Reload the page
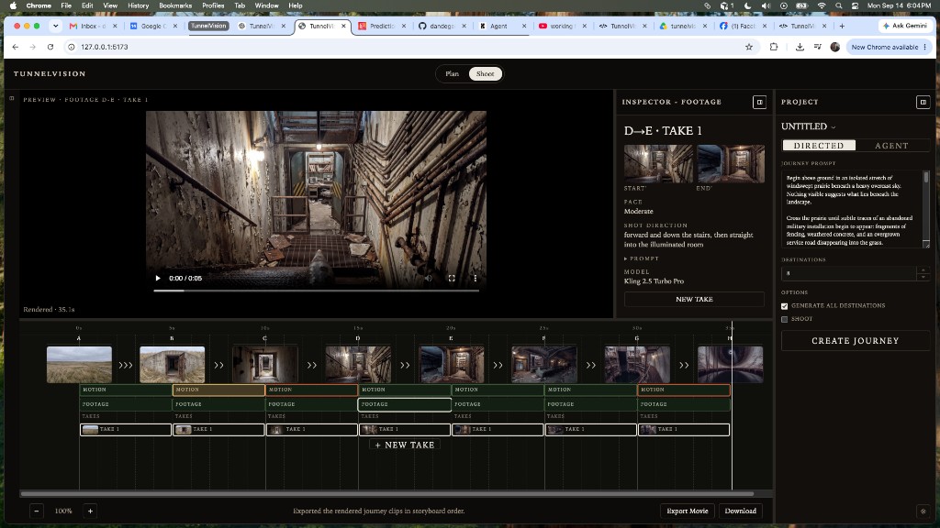Image resolution: width=940 pixels, height=528 pixels. [x=50, y=47]
